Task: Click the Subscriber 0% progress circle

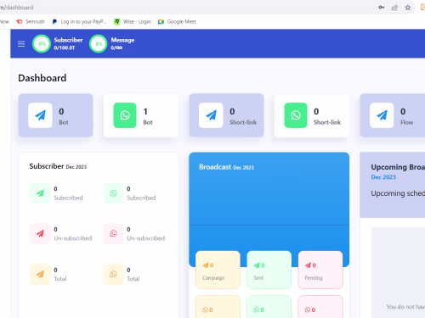Action: pos(42,44)
